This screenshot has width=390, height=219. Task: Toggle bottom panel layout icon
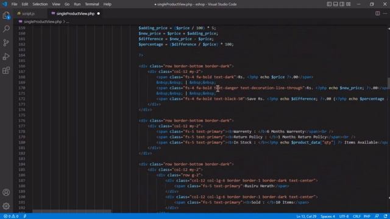click(x=336, y=4)
